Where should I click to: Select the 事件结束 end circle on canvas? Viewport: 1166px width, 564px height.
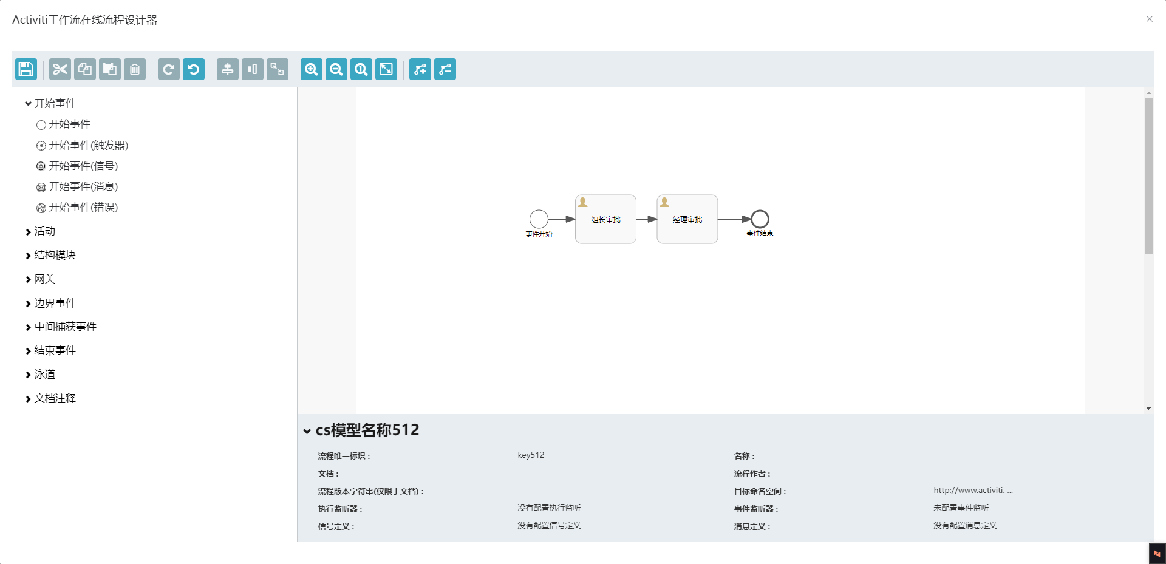tap(760, 219)
